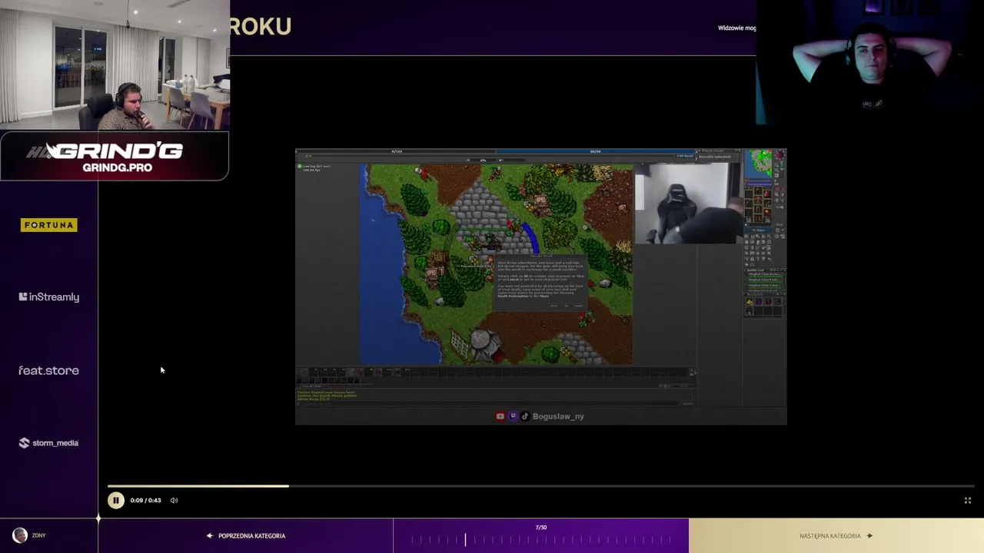Open the ZONY user avatar
The height and width of the screenshot is (553, 984).
[20, 535]
